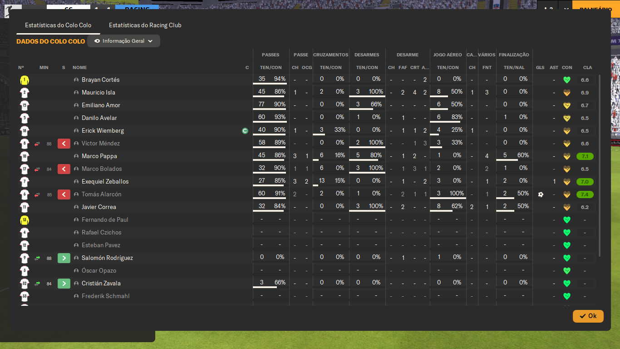Open Mauricio Isla's name link
This screenshot has height=349, width=620.
tap(98, 93)
